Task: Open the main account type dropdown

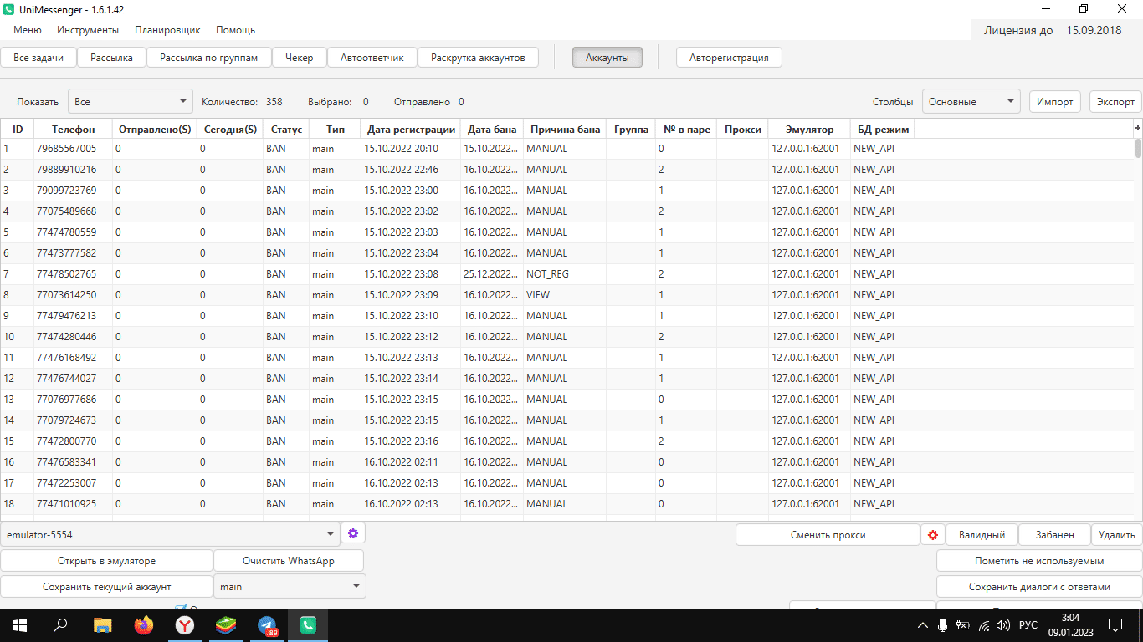Action: pyautogui.click(x=290, y=587)
